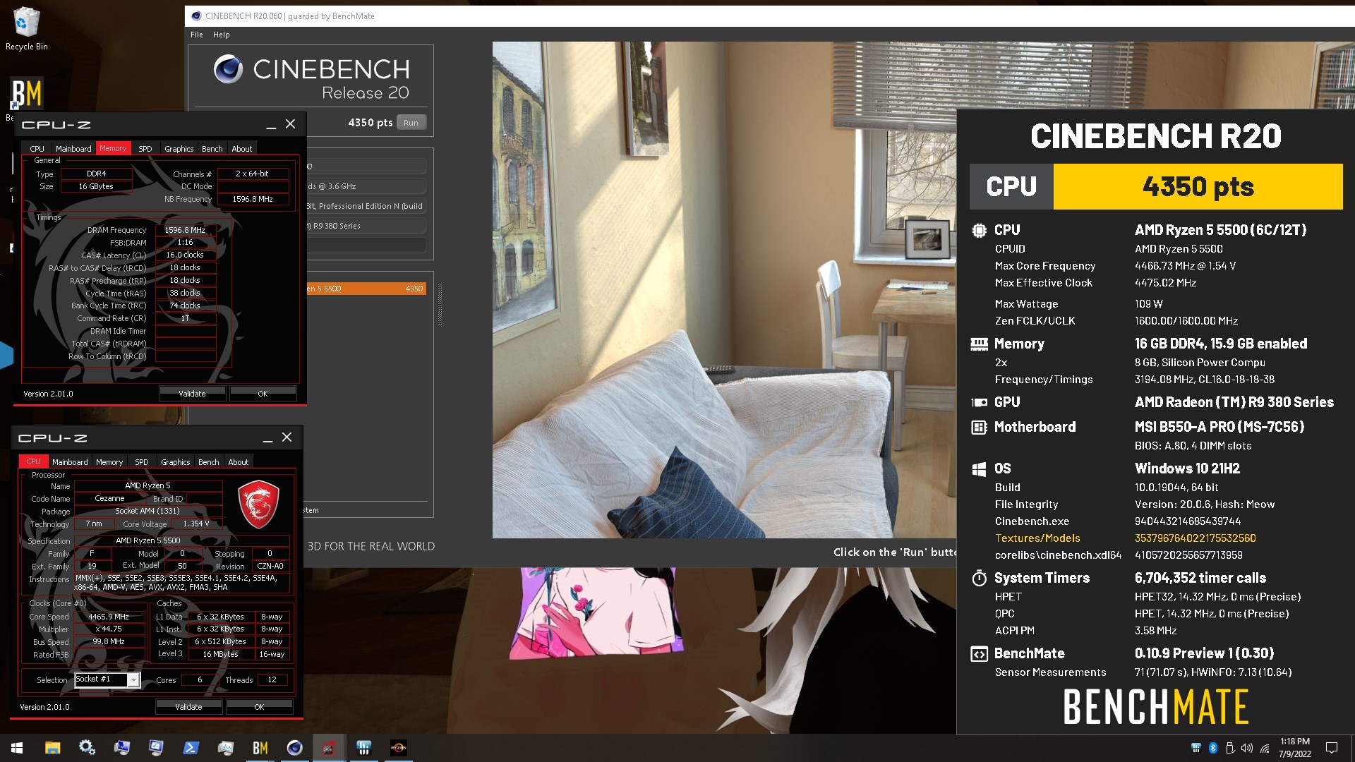Click Validate in upper CPU-Z window
Viewport: 1355px width, 762px height.
tap(192, 394)
